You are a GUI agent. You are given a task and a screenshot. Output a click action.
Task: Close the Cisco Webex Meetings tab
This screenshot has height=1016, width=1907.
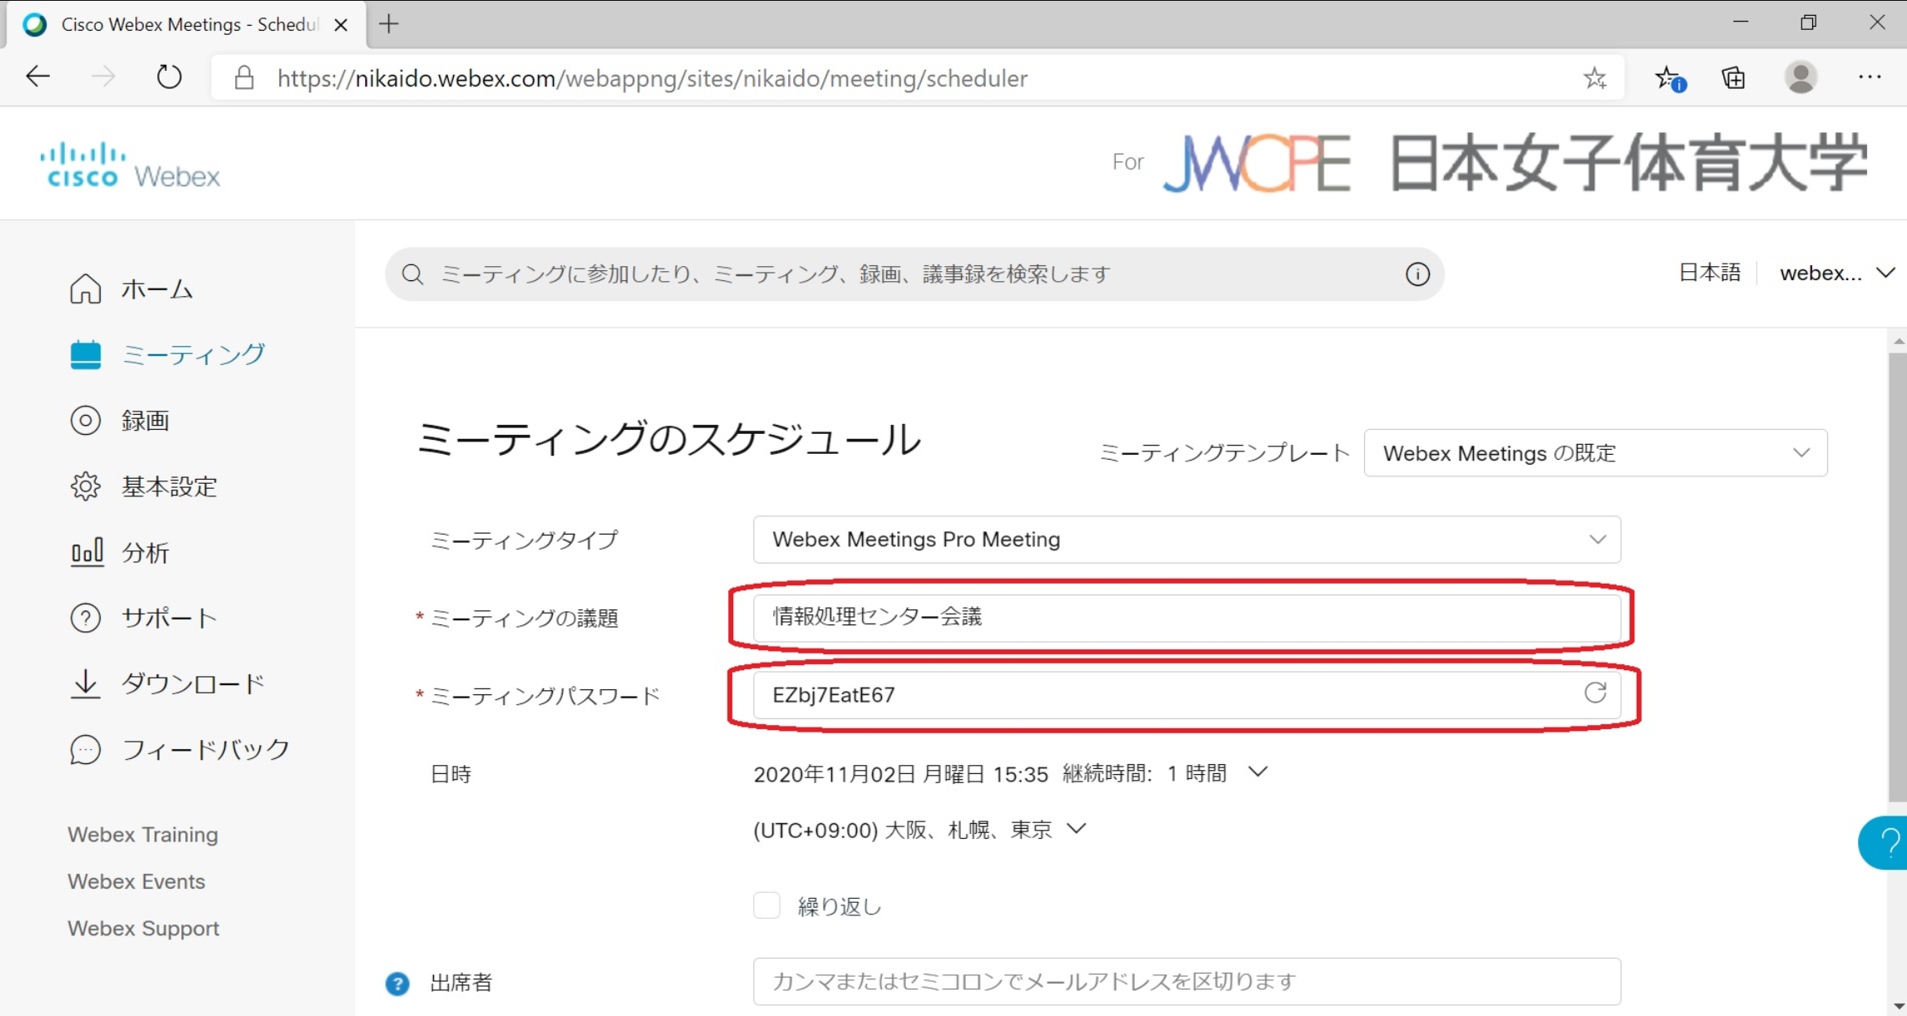coord(341,25)
